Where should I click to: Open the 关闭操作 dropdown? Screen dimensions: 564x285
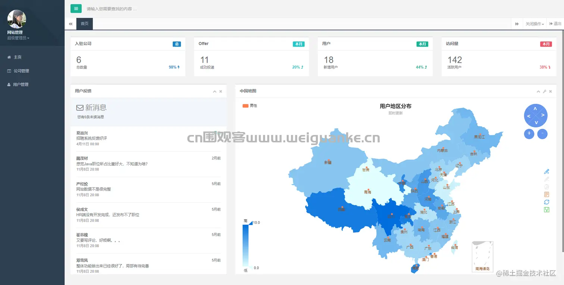coord(535,24)
